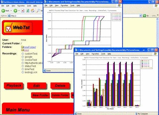Open the Back button history dropdown arrow
Image resolution: width=159 pixels, height=115 pixels.
[11, 11]
